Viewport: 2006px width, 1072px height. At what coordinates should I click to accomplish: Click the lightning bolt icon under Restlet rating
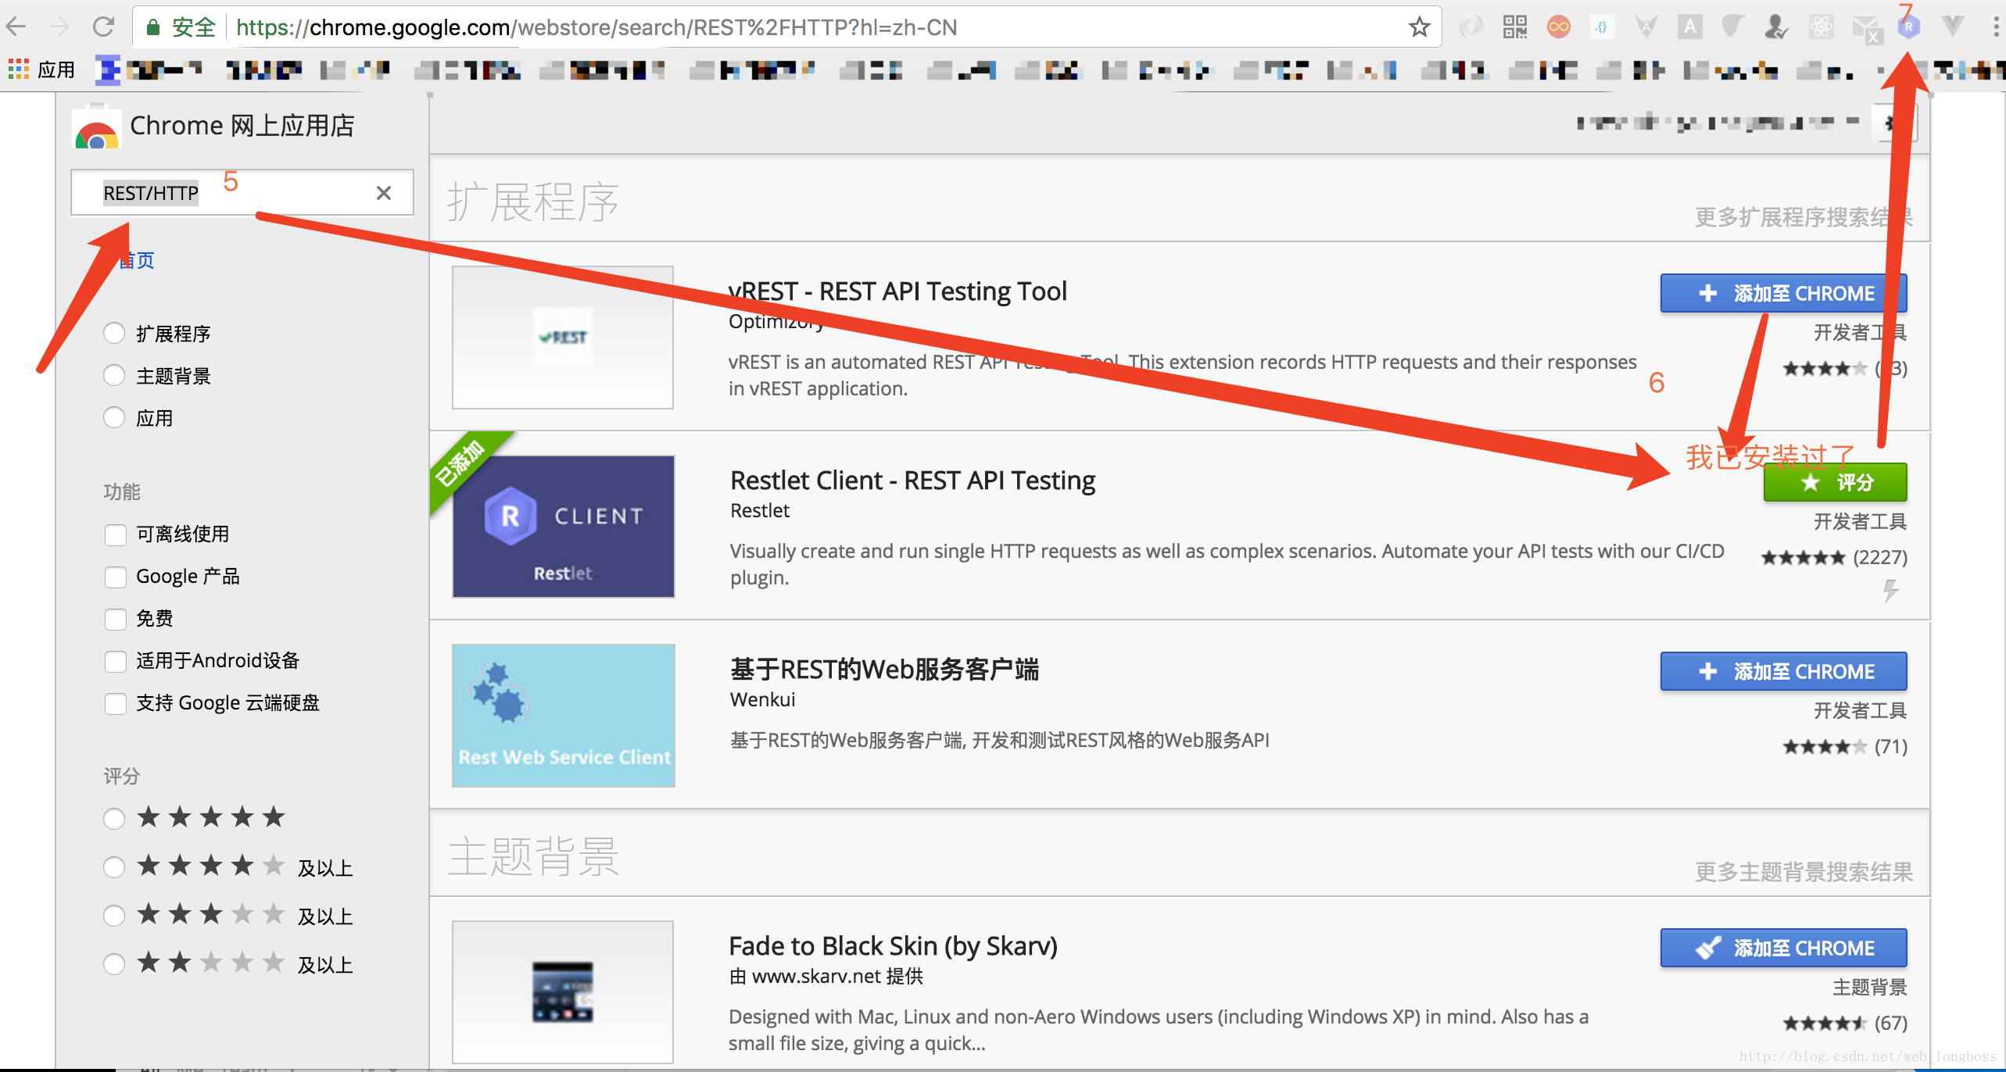[1890, 590]
